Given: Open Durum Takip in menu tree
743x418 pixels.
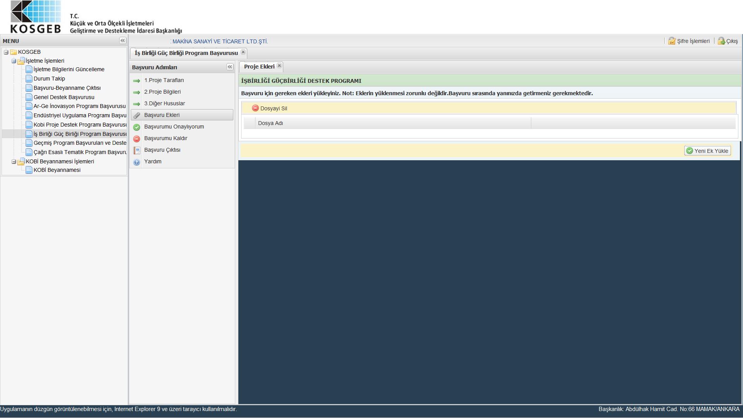Looking at the screenshot, I should coord(49,79).
